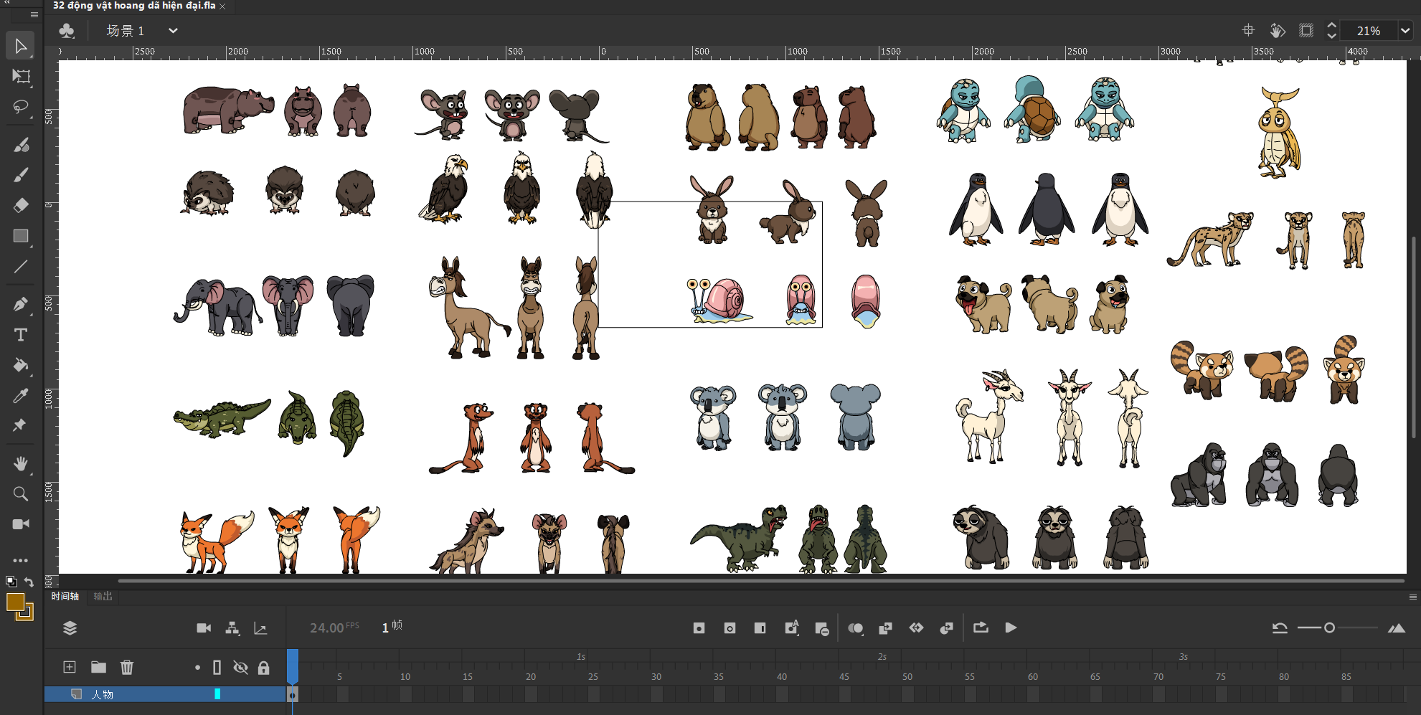Select the Eraser tool

21,205
